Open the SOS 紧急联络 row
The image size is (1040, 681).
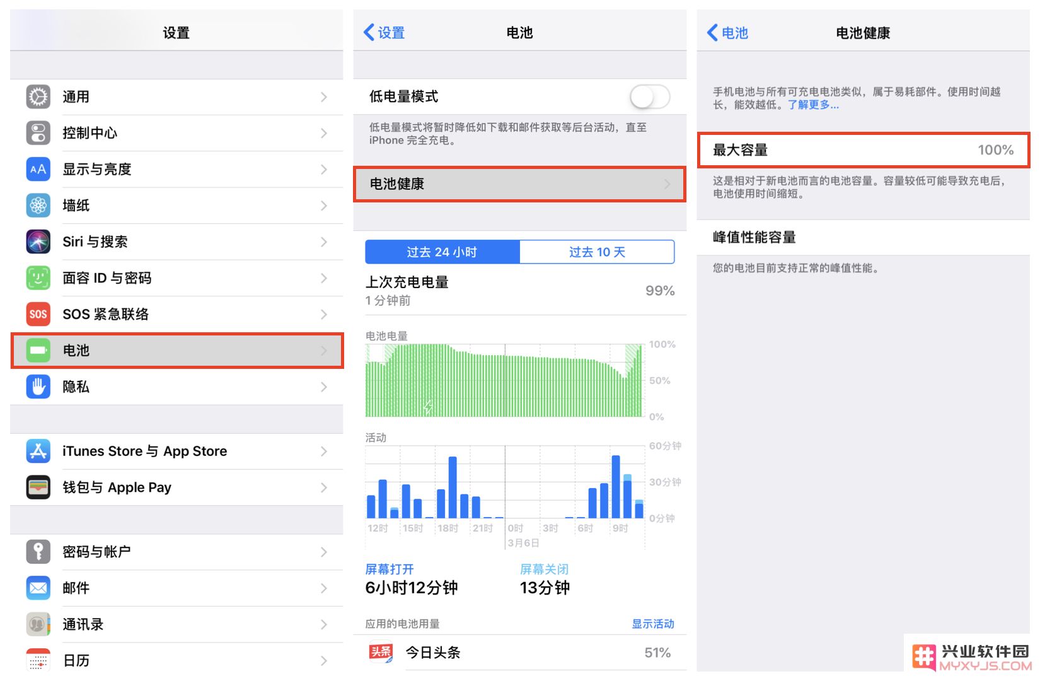point(177,314)
